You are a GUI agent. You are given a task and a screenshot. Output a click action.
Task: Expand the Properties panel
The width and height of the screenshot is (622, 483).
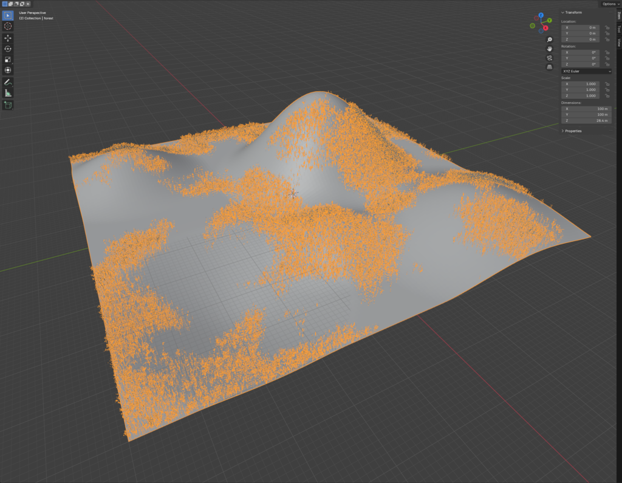click(x=571, y=131)
